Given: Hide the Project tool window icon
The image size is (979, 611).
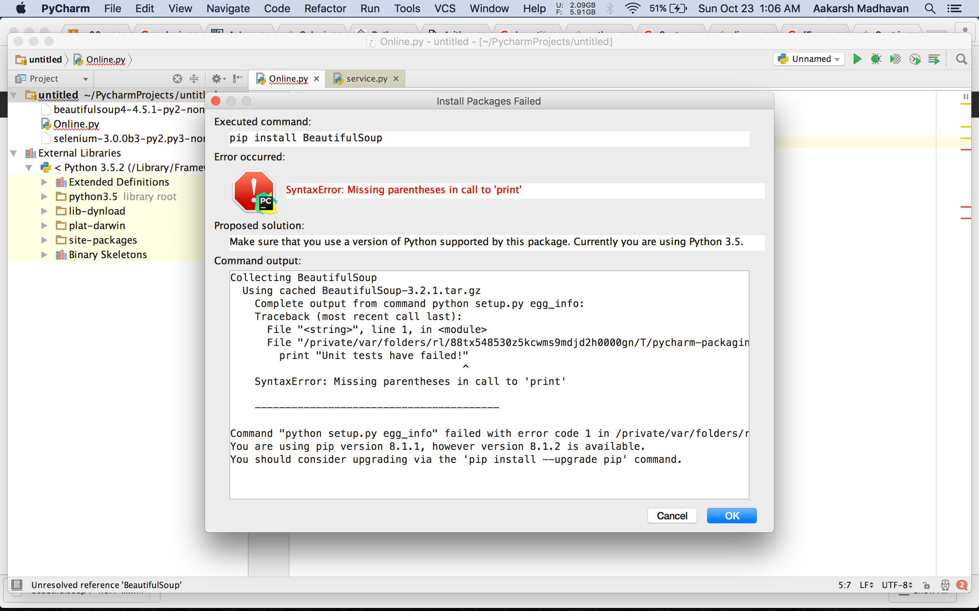Looking at the screenshot, I should pos(238,78).
